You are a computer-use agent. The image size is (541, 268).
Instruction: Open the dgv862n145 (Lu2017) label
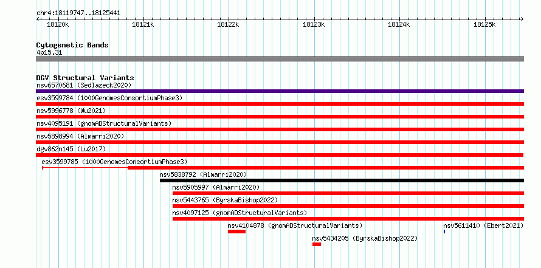(71, 149)
